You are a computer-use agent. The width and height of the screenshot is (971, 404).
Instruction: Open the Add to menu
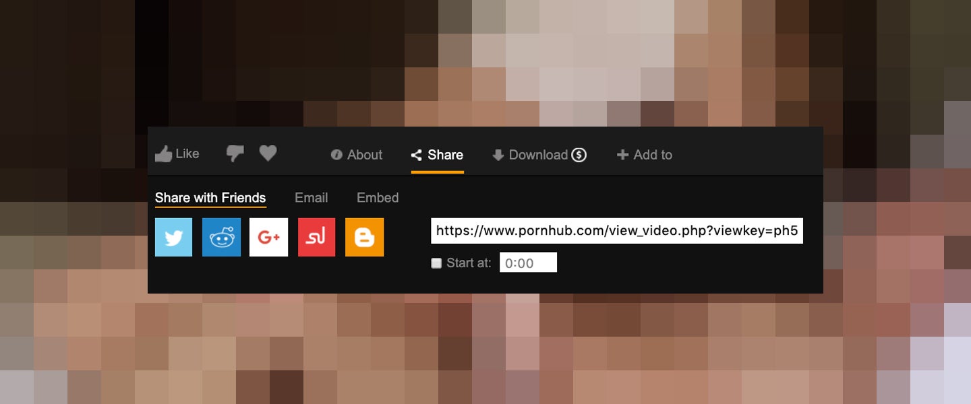tap(645, 155)
